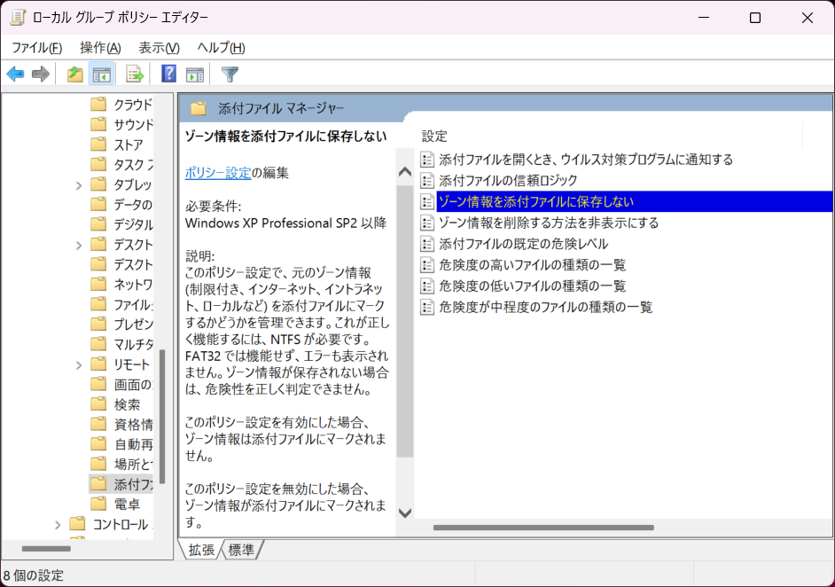This screenshot has width=835, height=587.
Task: Select the ネットワ tree folder
Action: (133, 284)
